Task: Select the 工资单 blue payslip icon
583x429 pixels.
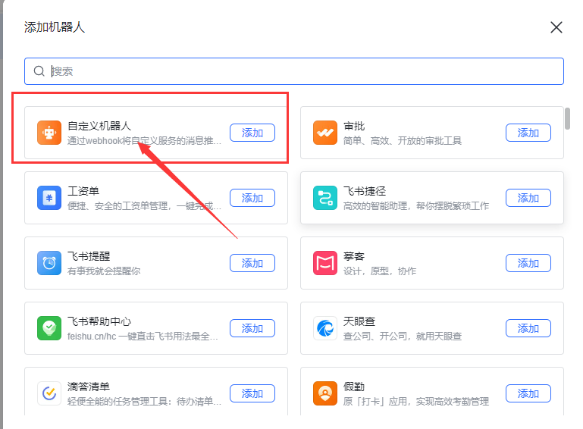Action: click(49, 198)
